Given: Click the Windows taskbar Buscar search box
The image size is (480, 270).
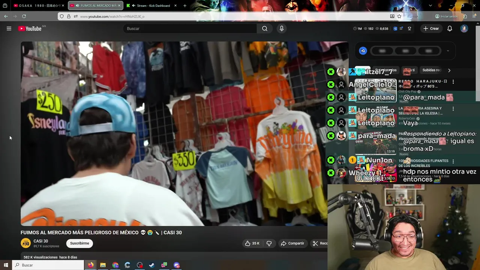Looking at the screenshot, I should [48, 265].
